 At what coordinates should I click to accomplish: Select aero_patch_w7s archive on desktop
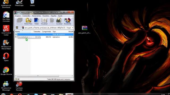(84, 30)
